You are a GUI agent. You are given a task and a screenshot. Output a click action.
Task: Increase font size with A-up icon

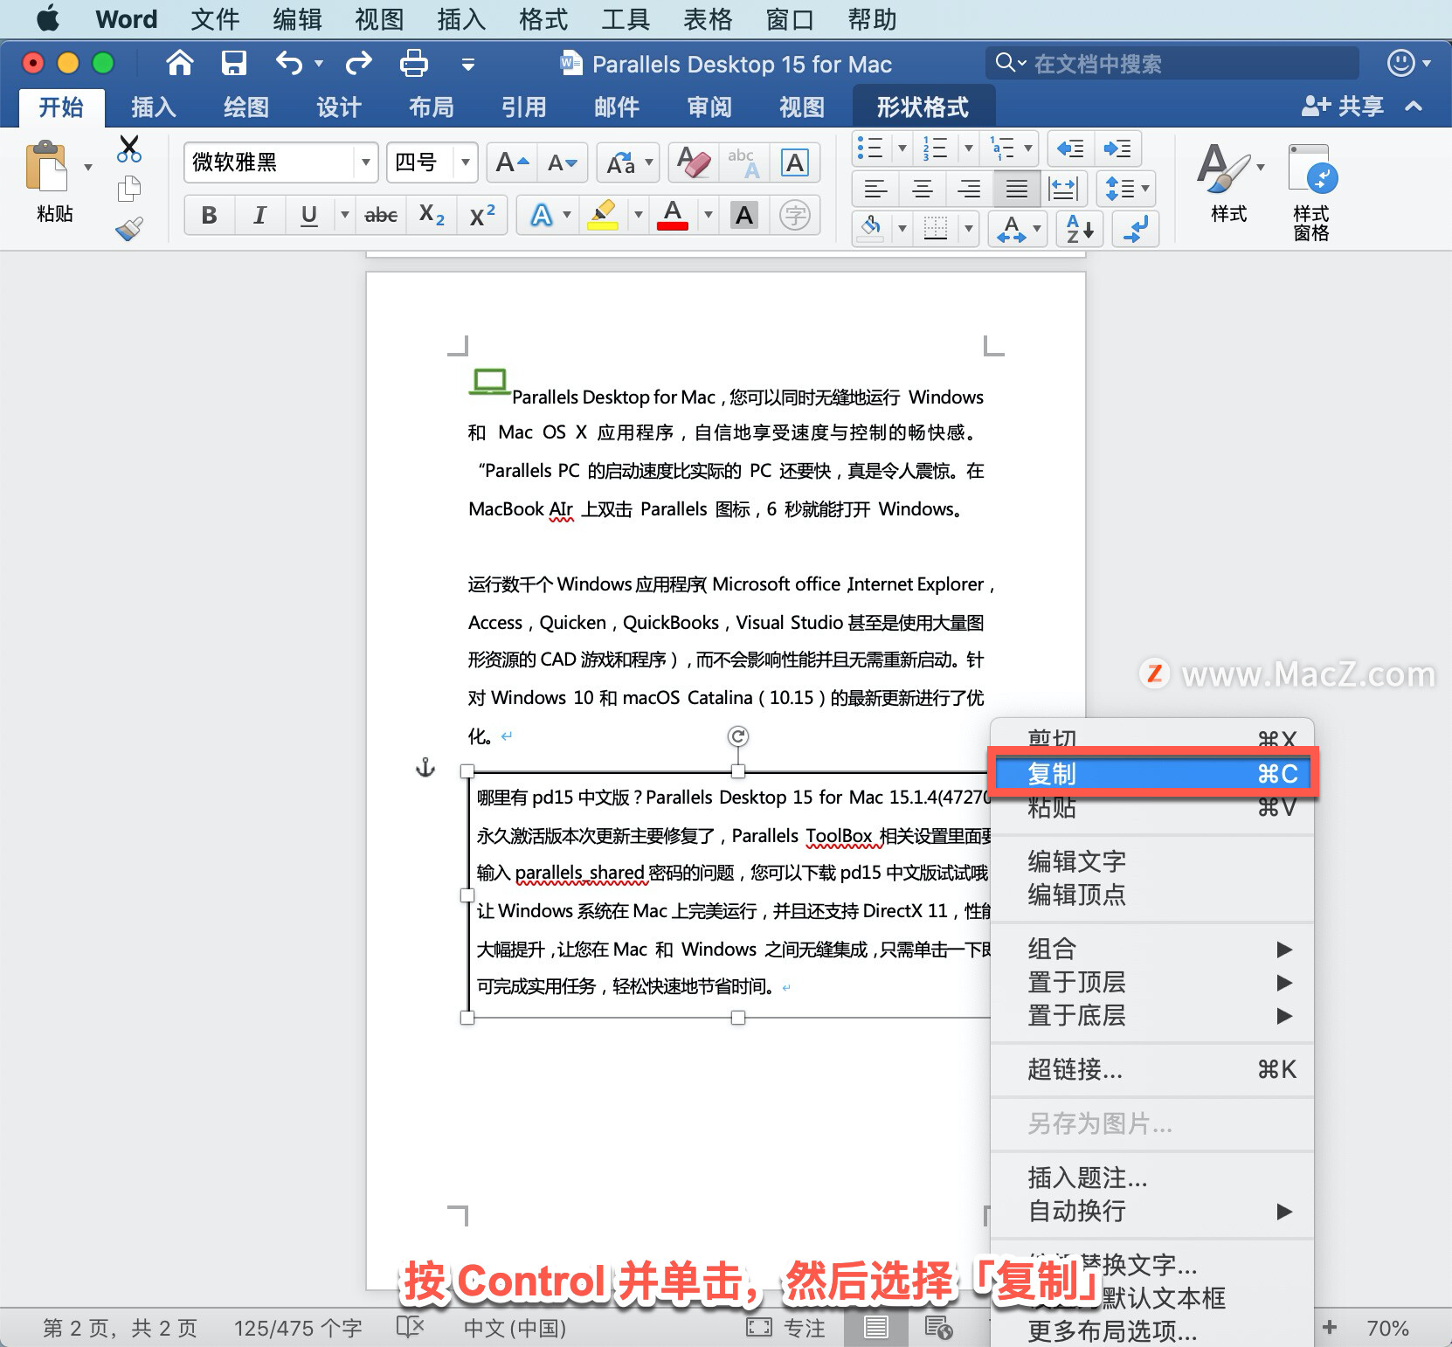point(512,162)
